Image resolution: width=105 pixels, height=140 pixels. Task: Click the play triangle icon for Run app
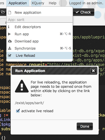[9, 34]
